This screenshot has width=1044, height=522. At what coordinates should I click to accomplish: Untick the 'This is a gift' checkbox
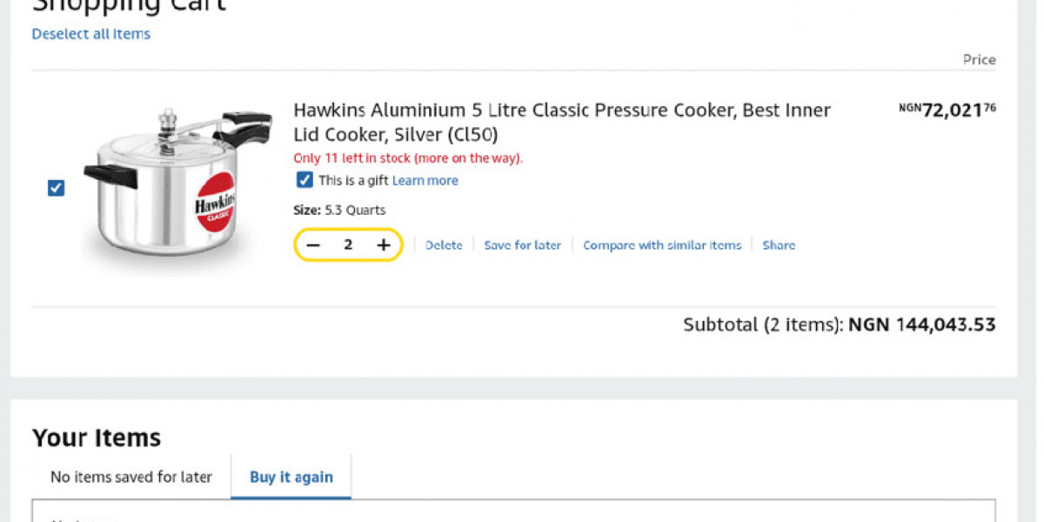coord(304,180)
